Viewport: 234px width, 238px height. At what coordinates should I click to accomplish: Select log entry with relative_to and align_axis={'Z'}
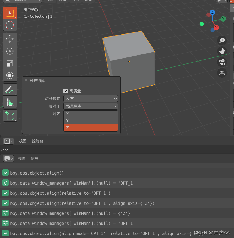[117, 203]
